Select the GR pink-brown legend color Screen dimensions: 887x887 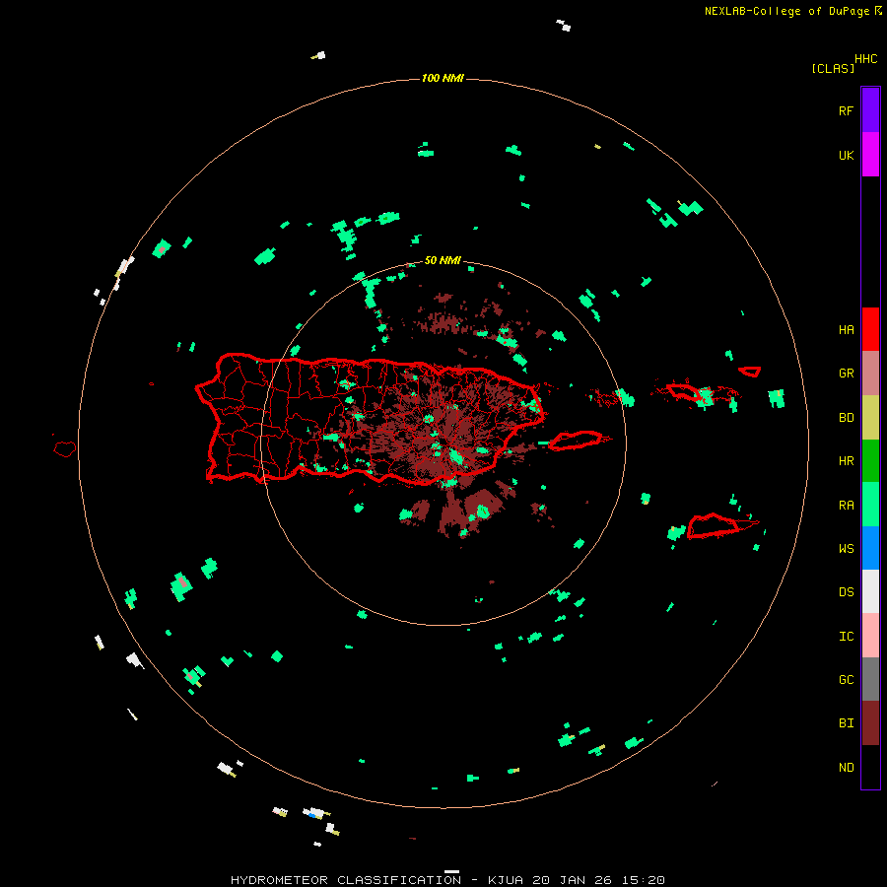coord(870,374)
